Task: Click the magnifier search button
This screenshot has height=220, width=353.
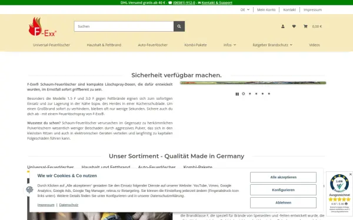Action: coord(179,26)
